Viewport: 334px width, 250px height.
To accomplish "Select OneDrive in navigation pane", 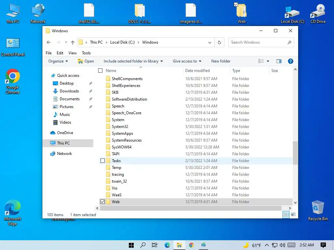I will coord(65,133).
